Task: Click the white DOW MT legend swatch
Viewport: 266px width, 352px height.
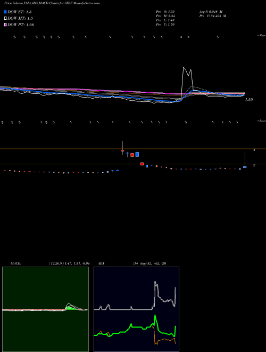Action: (6, 18)
